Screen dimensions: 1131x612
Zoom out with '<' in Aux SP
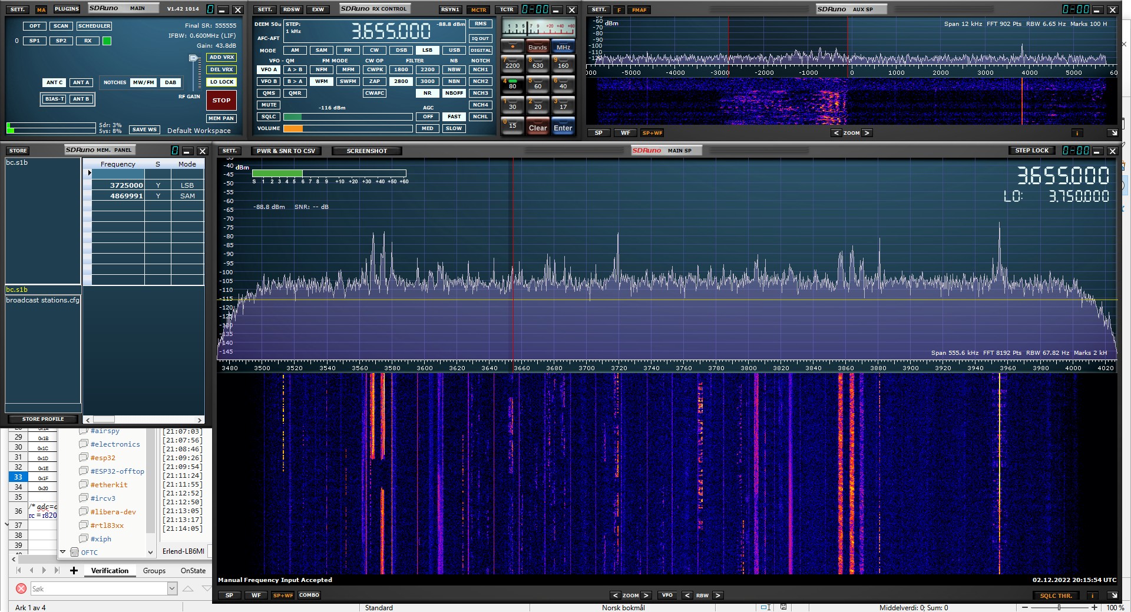point(836,133)
